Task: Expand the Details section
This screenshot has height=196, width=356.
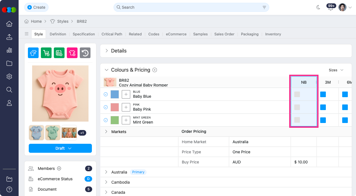Action: (x=107, y=51)
